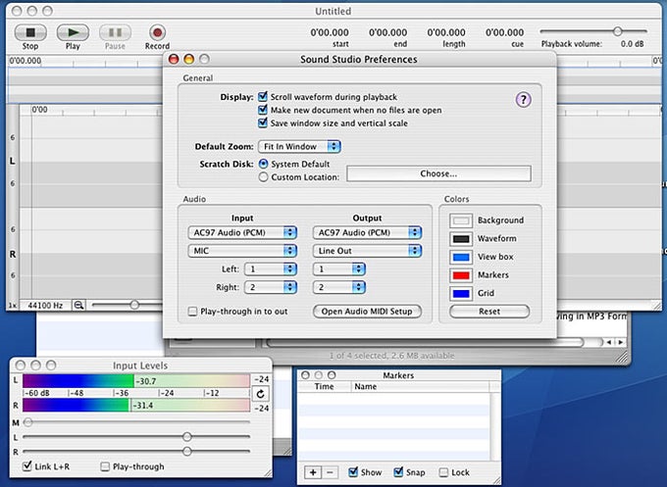667x487 pixels.
Task: Click the R channel label in waveform
Action: pos(13,254)
